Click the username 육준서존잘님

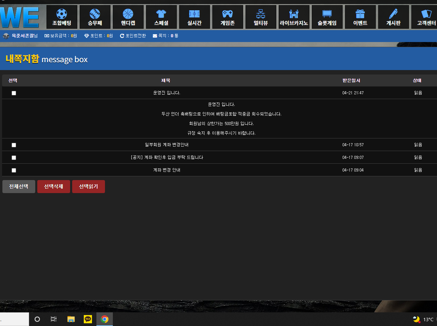point(25,36)
